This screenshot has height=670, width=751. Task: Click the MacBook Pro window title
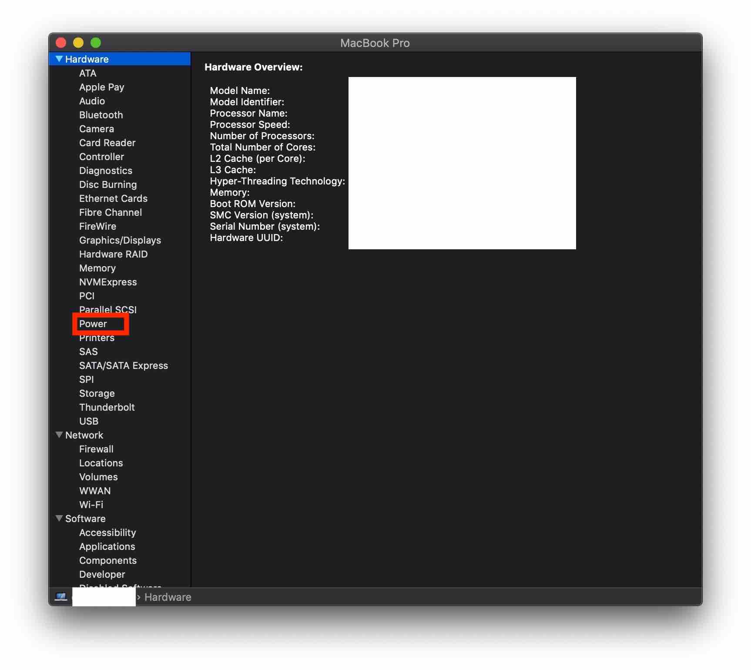point(375,43)
